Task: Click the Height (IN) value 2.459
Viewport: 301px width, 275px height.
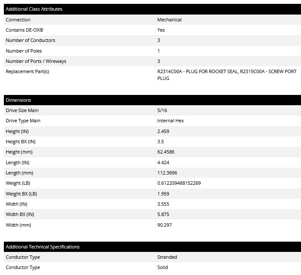Action: (163, 131)
